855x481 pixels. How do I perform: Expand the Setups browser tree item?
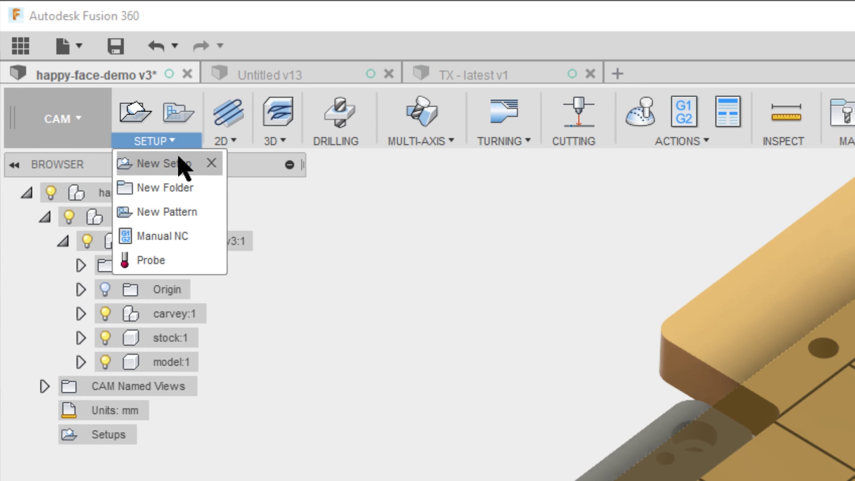point(45,435)
